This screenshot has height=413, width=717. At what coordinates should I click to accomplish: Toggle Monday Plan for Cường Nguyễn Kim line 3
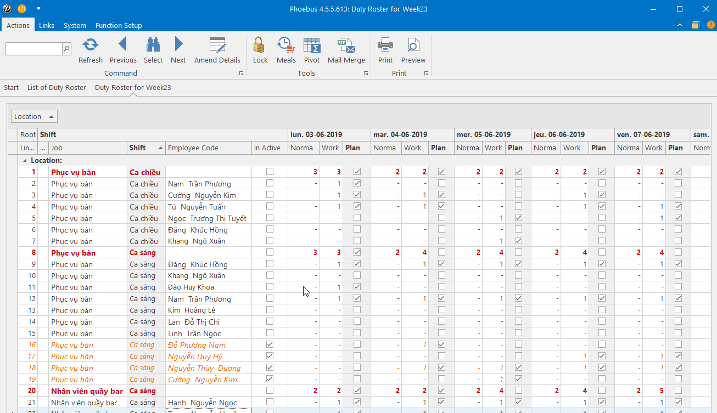(x=357, y=195)
